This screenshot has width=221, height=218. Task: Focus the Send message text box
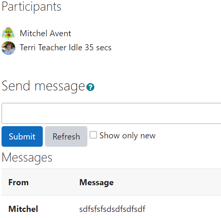[111, 114]
